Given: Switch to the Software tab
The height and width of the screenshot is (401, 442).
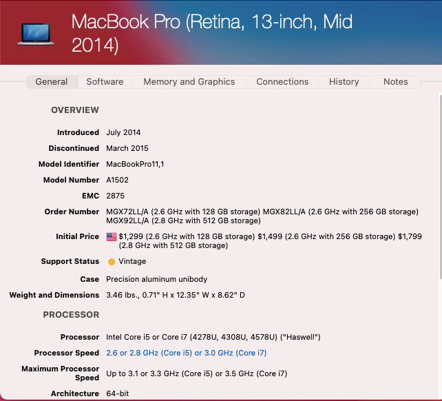Looking at the screenshot, I should tap(105, 82).
